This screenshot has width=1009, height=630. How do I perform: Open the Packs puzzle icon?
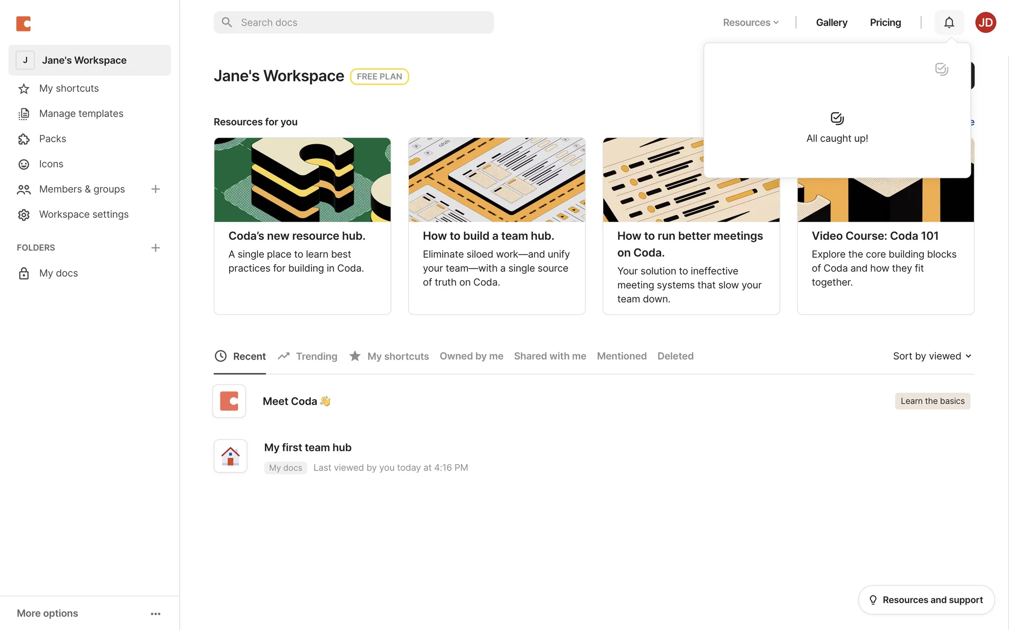(24, 139)
